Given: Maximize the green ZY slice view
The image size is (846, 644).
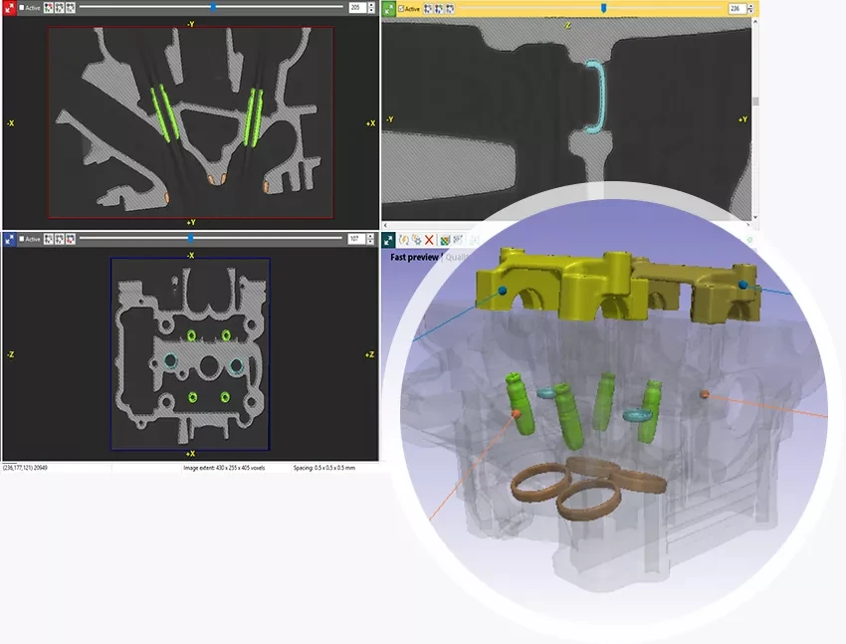Looking at the screenshot, I should [389, 8].
